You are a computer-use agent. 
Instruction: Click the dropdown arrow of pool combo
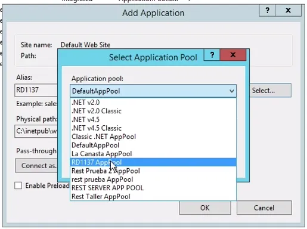click(x=231, y=91)
